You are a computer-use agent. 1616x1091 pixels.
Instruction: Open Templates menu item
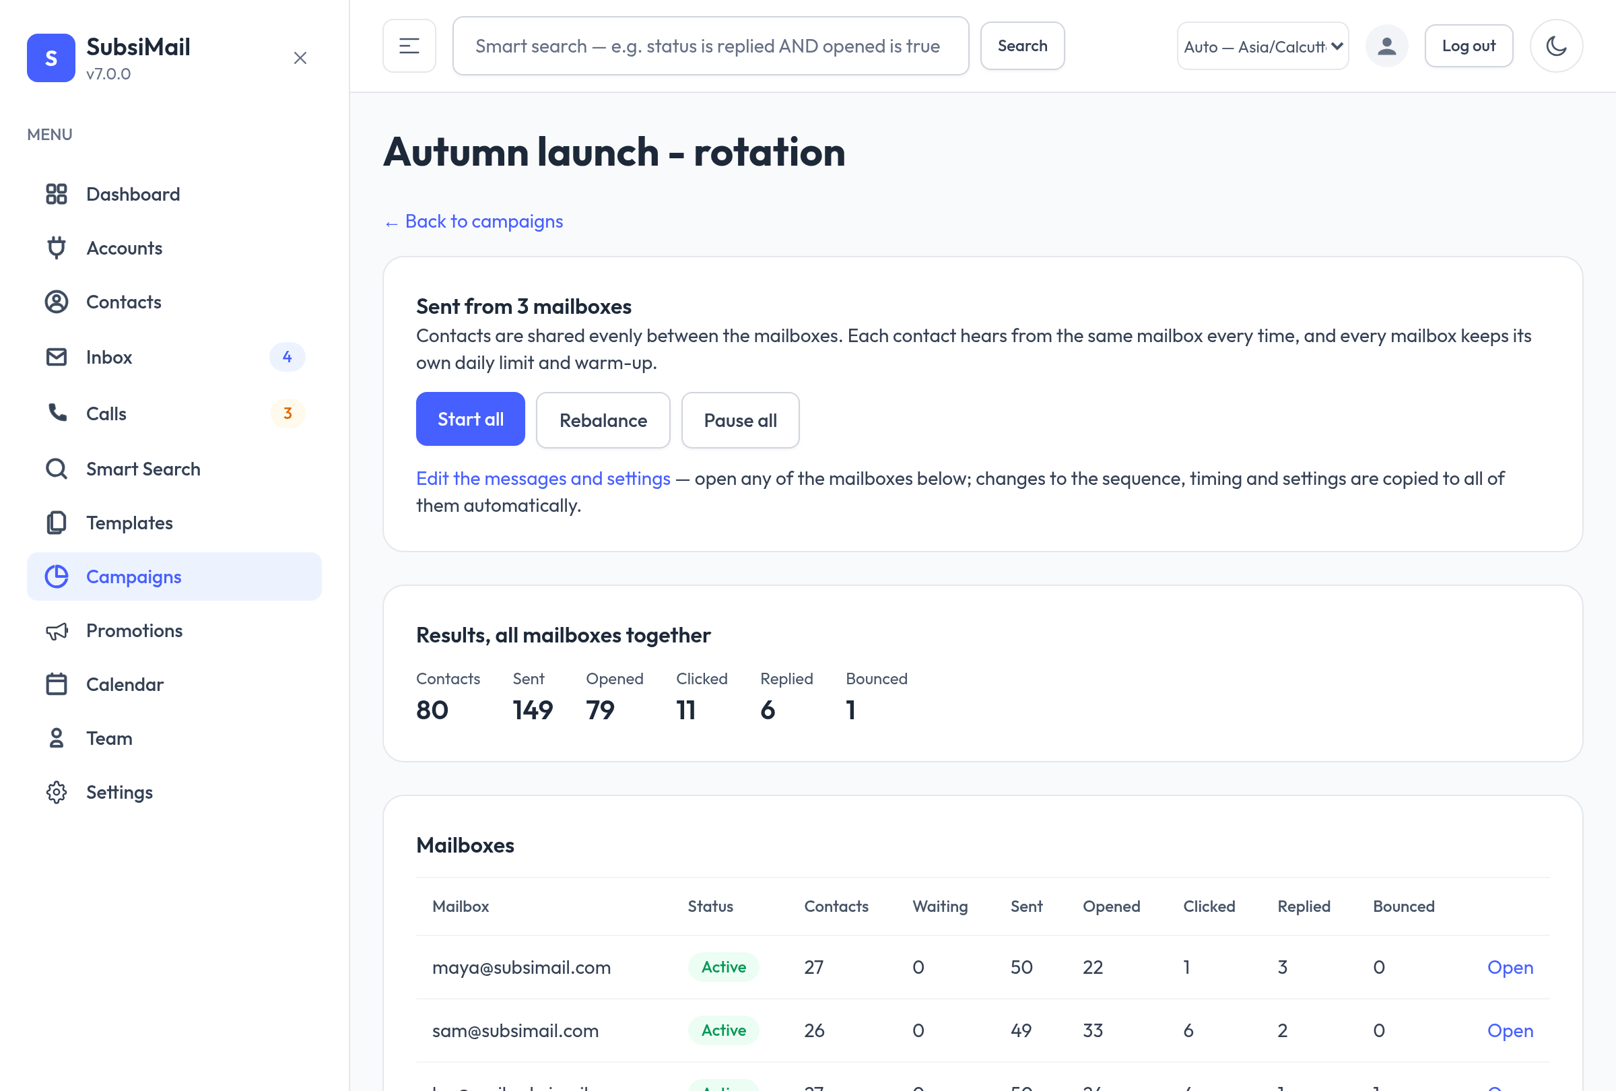(x=174, y=523)
